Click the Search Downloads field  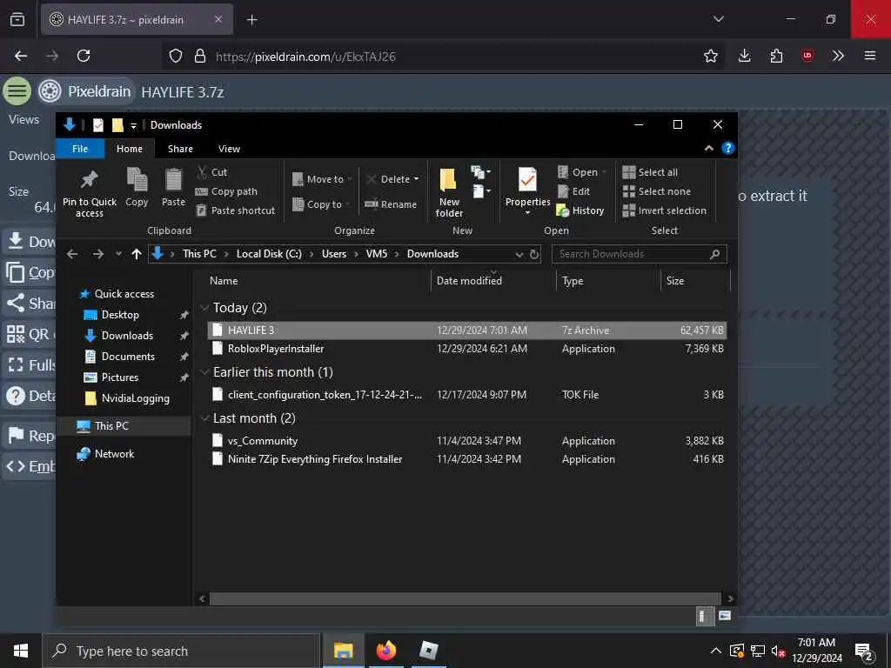point(639,254)
